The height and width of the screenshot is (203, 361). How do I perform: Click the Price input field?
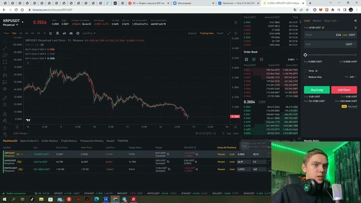click(x=330, y=35)
